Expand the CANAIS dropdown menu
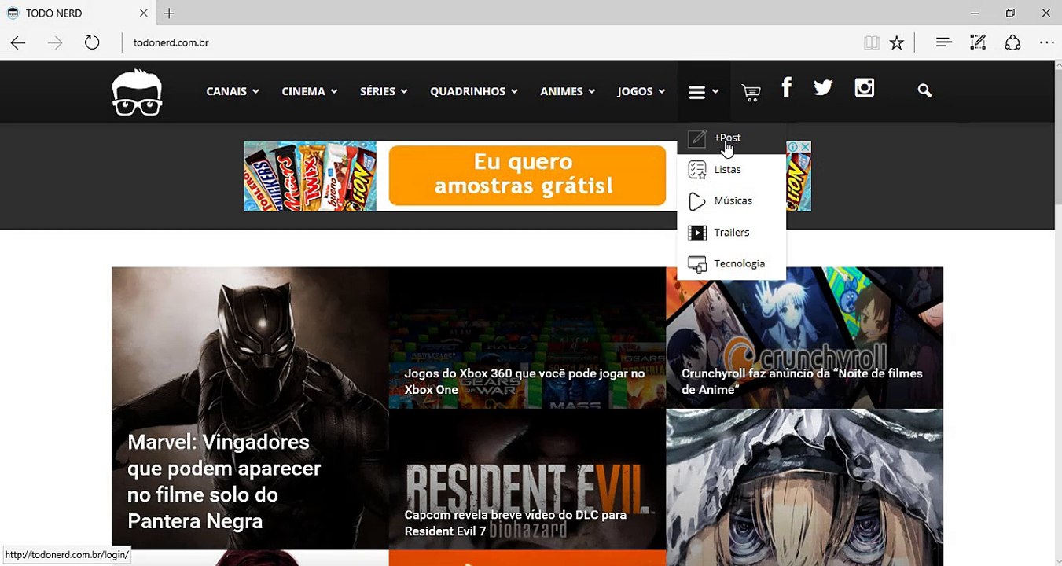This screenshot has width=1062, height=566. click(232, 91)
